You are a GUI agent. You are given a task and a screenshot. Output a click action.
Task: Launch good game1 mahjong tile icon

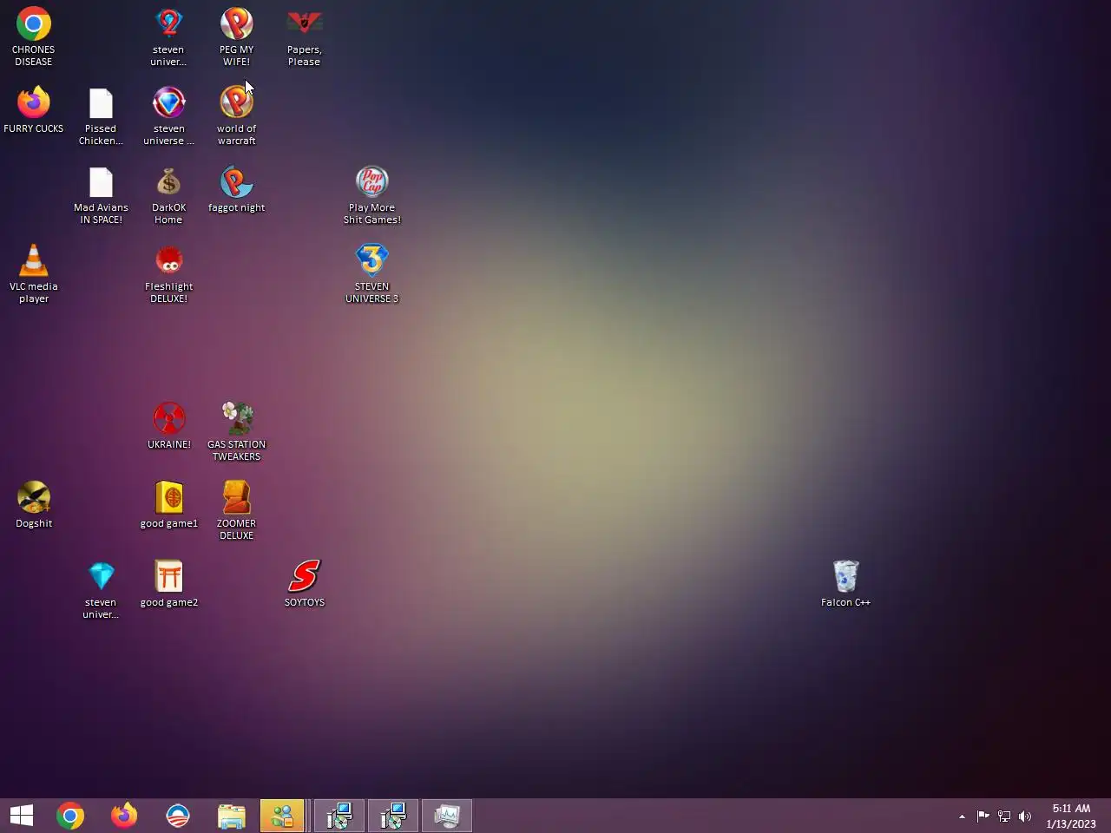[x=168, y=505]
